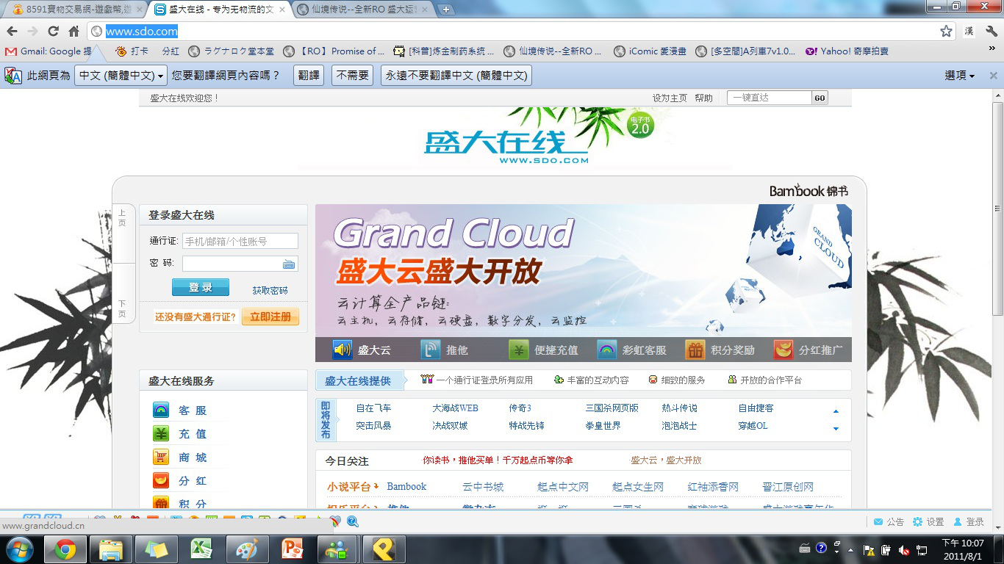
Task: Click the Bambook 锦书 logo
Action: click(x=808, y=191)
